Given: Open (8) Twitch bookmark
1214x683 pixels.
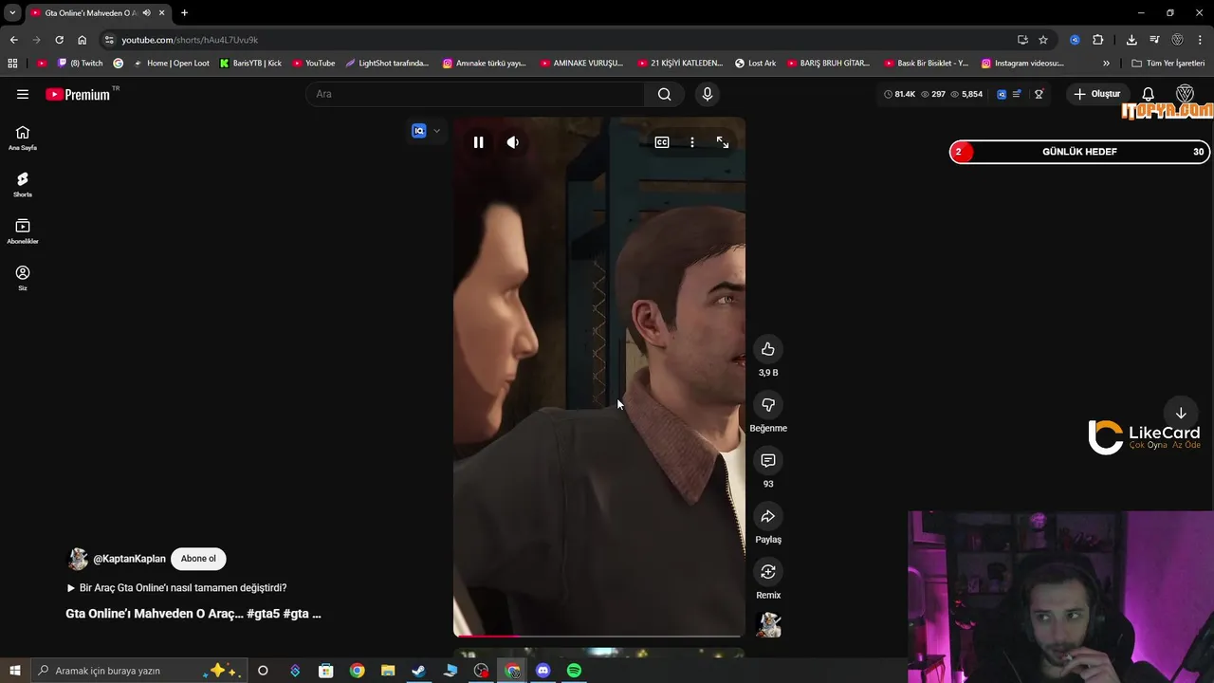Looking at the screenshot, I should click(81, 64).
